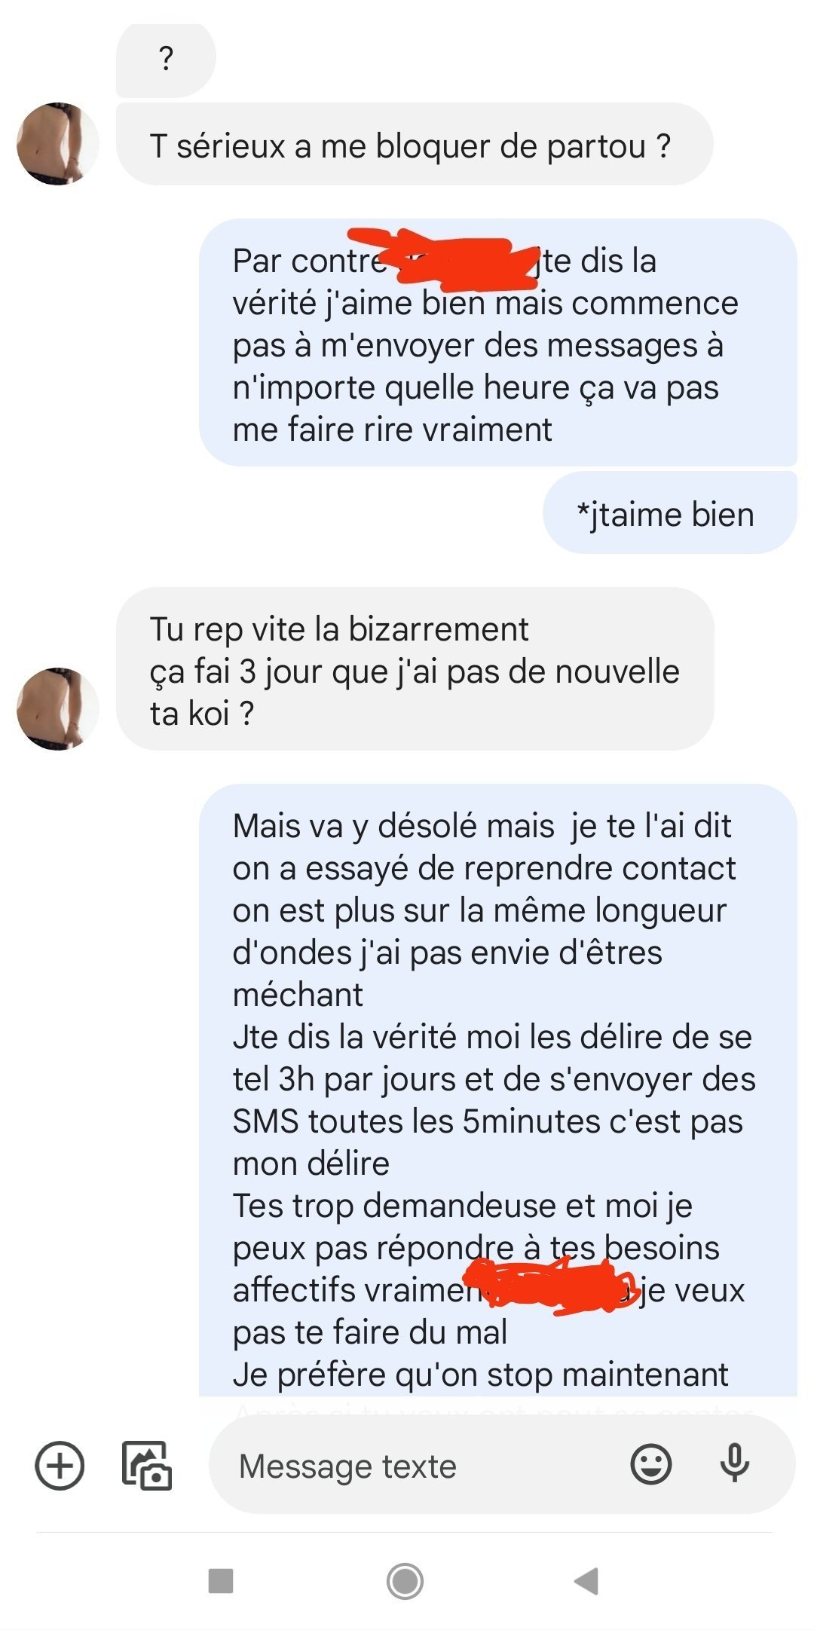814x1630 pixels.
Task: Tap the plus attachment icon
Action: tap(60, 1466)
